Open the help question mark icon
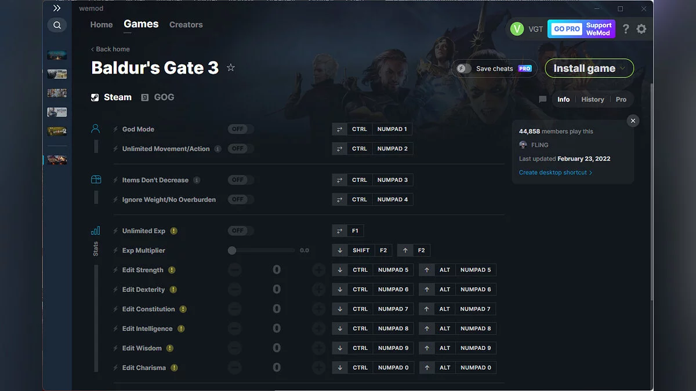 [626, 29]
